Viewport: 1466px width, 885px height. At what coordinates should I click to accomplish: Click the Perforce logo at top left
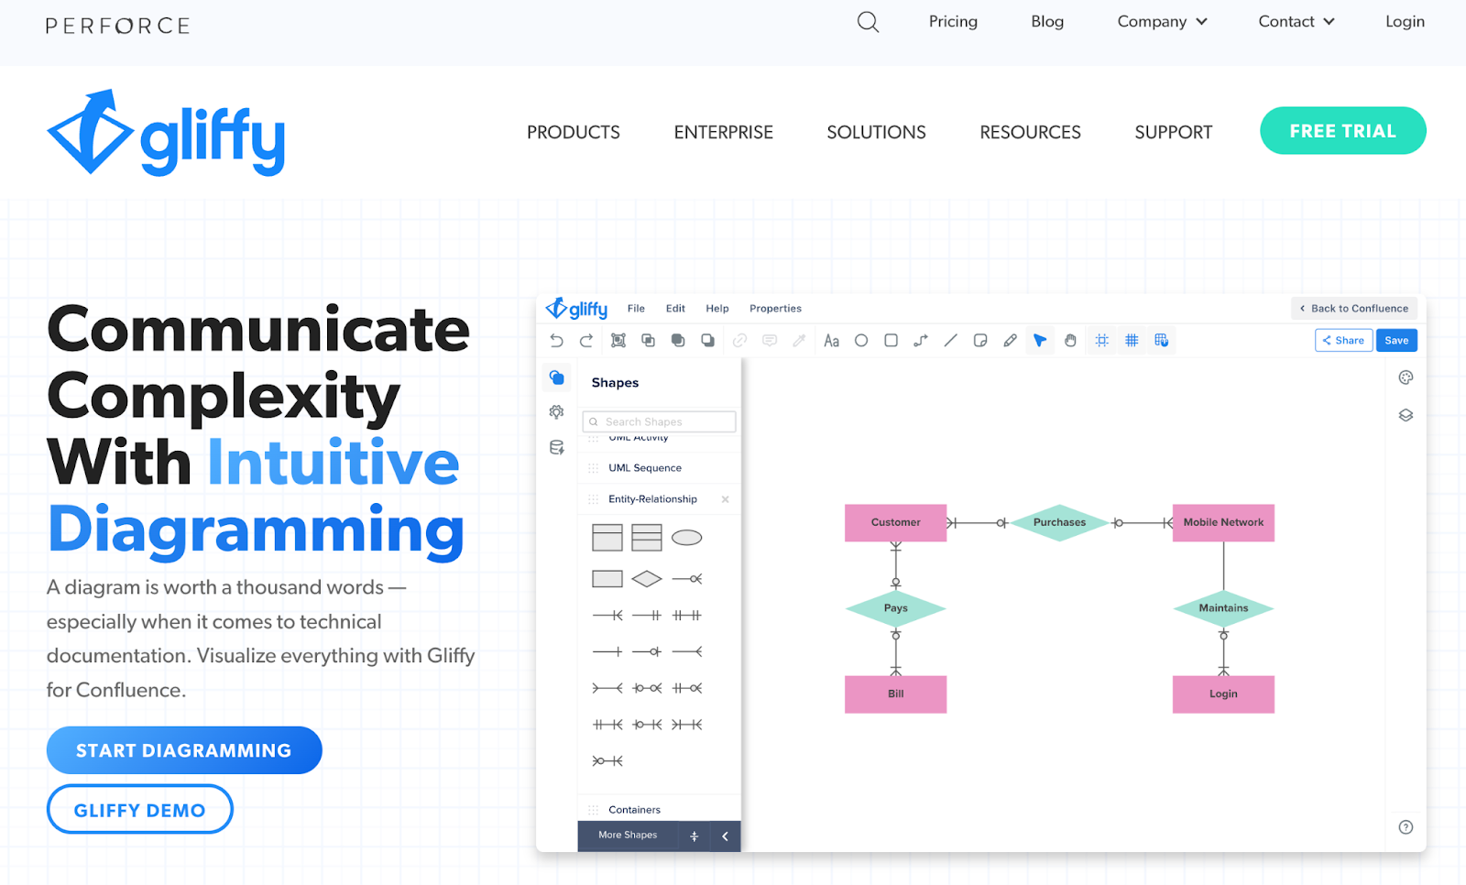[x=118, y=26]
